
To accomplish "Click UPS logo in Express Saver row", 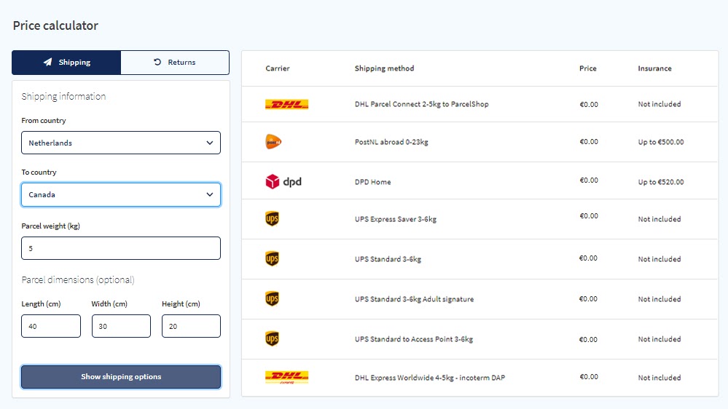I will pyautogui.click(x=272, y=219).
